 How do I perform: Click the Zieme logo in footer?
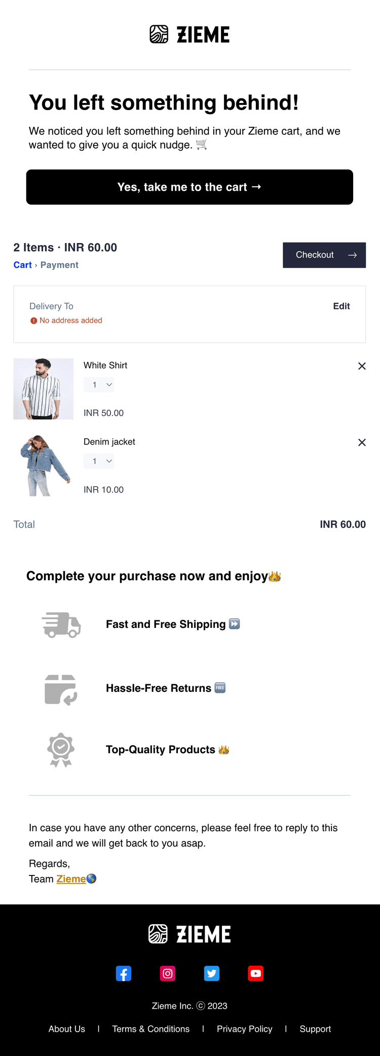click(x=190, y=934)
